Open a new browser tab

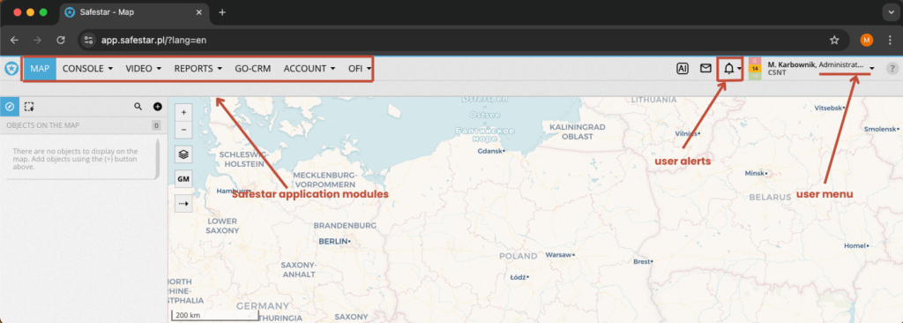tap(222, 12)
